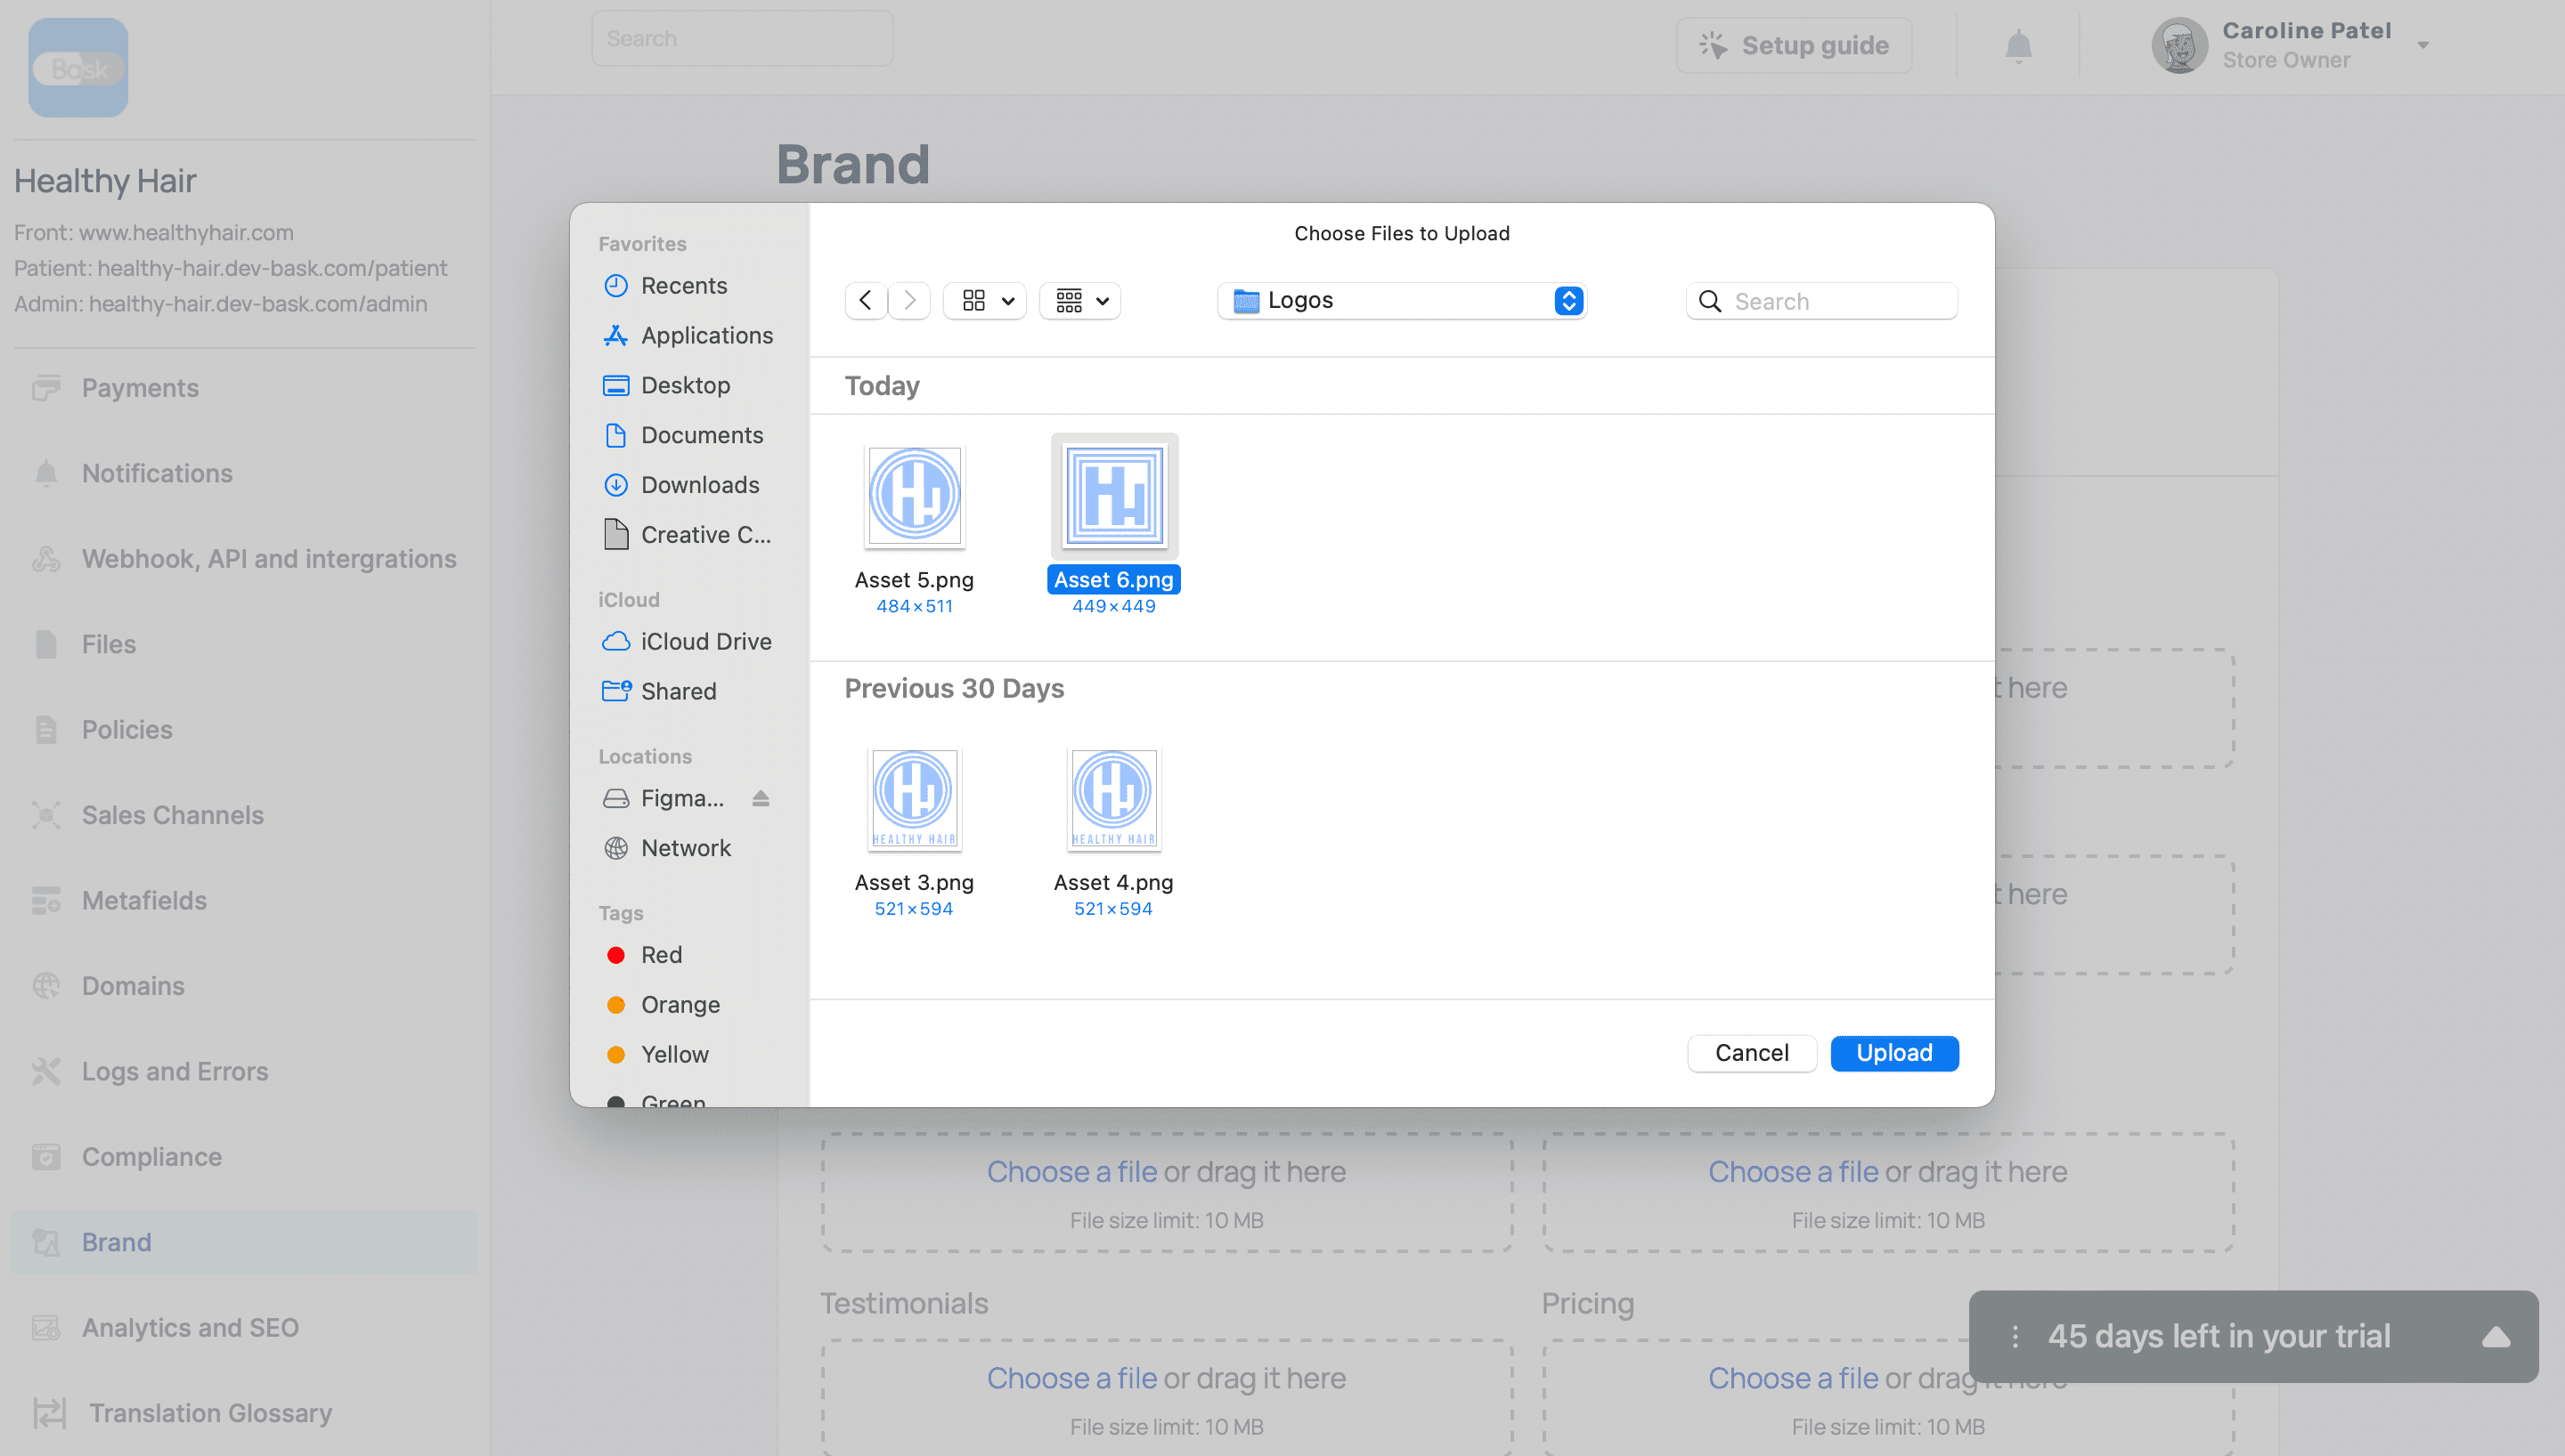Select the Red tag filter
2565x1456 pixels.
(663, 954)
